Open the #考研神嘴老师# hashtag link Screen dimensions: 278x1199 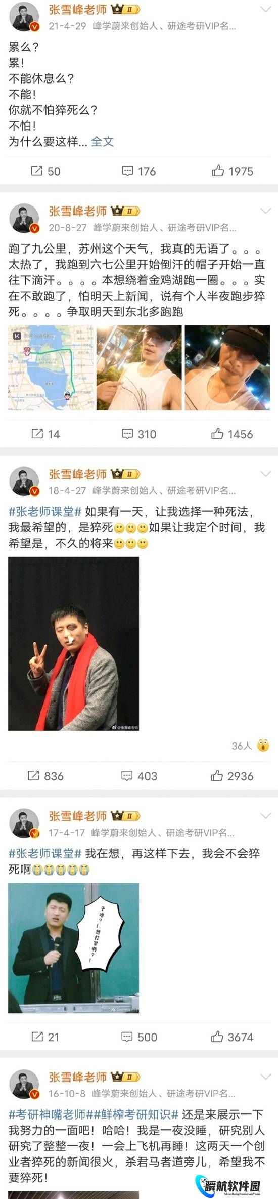[49, 1114]
